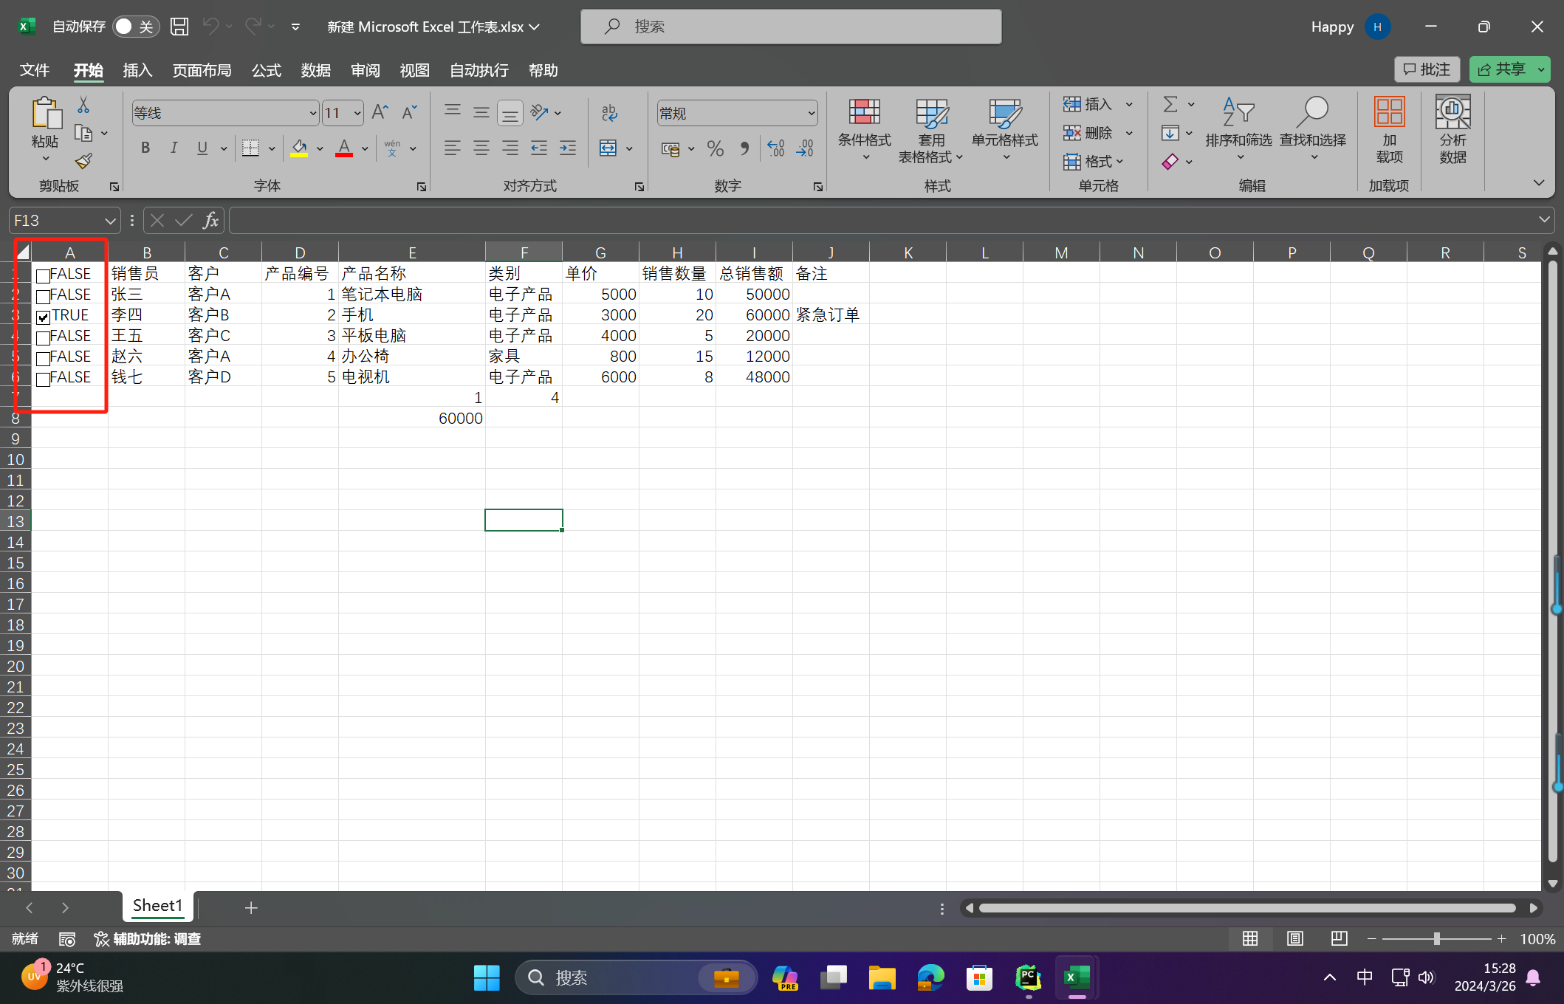Open Excel in the Windows taskbar
Viewport: 1564px width, 1004px height.
1077,978
